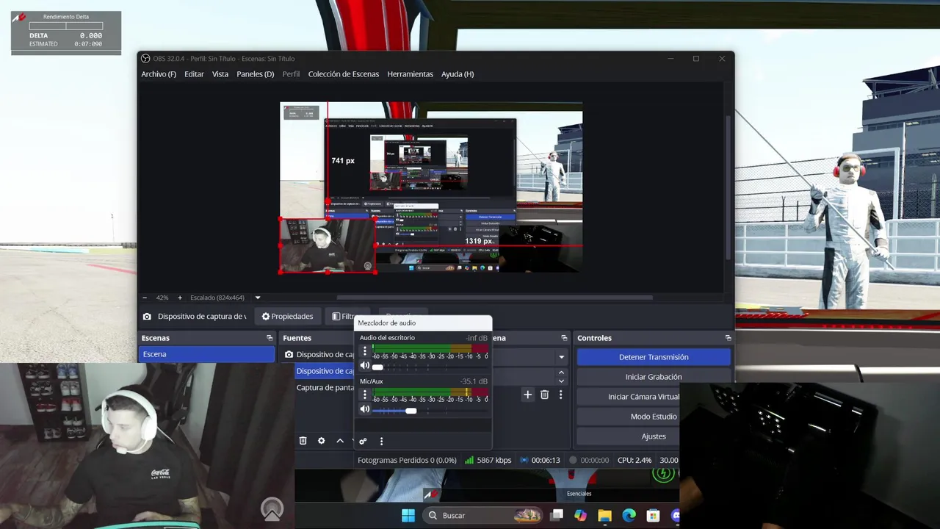Zoom in the preview with plus button
The image size is (940, 529).
click(x=180, y=298)
